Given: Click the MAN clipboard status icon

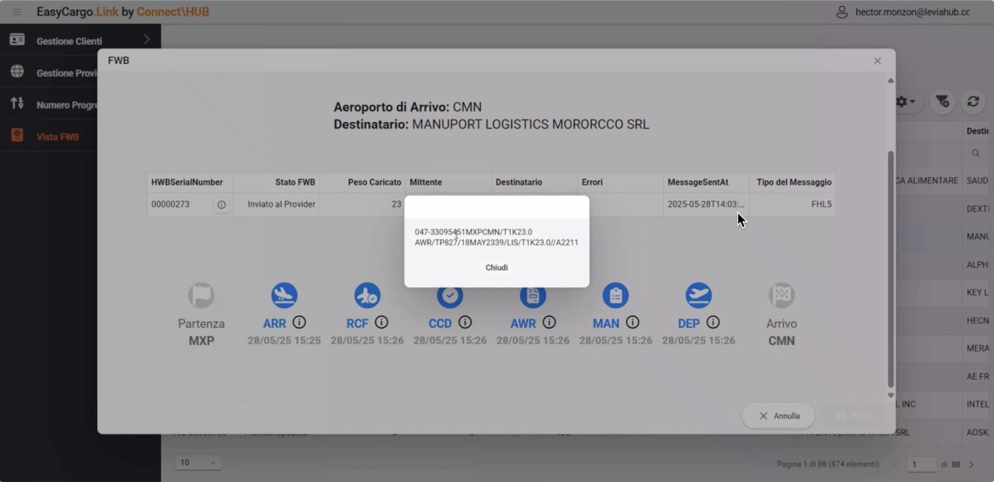Looking at the screenshot, I should point(615,295).
